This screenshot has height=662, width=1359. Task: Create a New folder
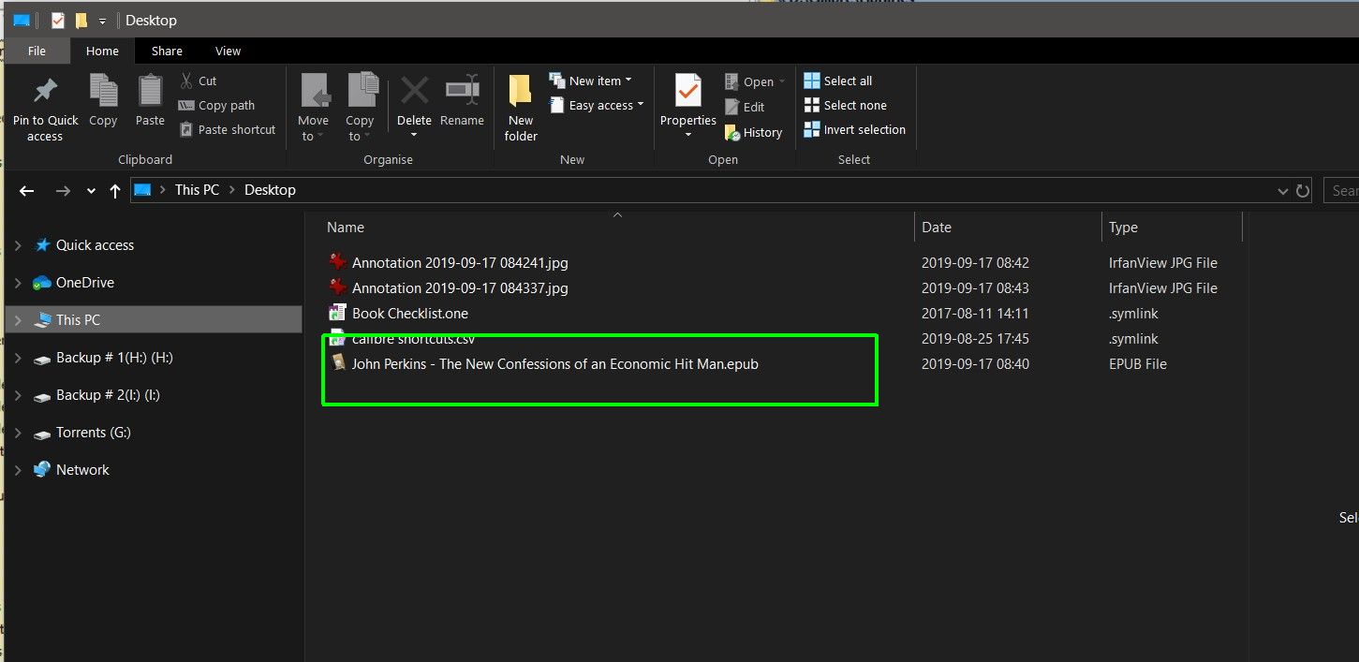click(x=521, y=107)
